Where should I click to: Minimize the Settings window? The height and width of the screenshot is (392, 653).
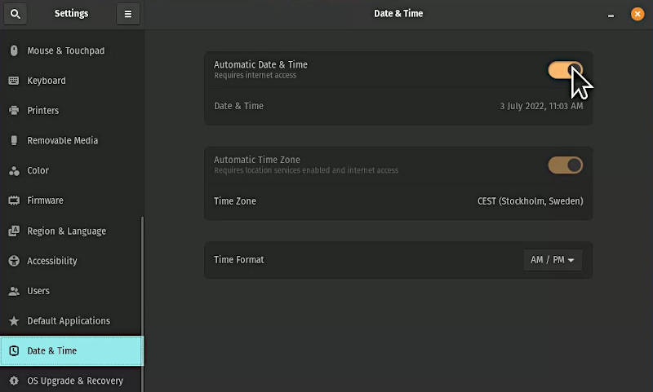[x=611, y=15]
